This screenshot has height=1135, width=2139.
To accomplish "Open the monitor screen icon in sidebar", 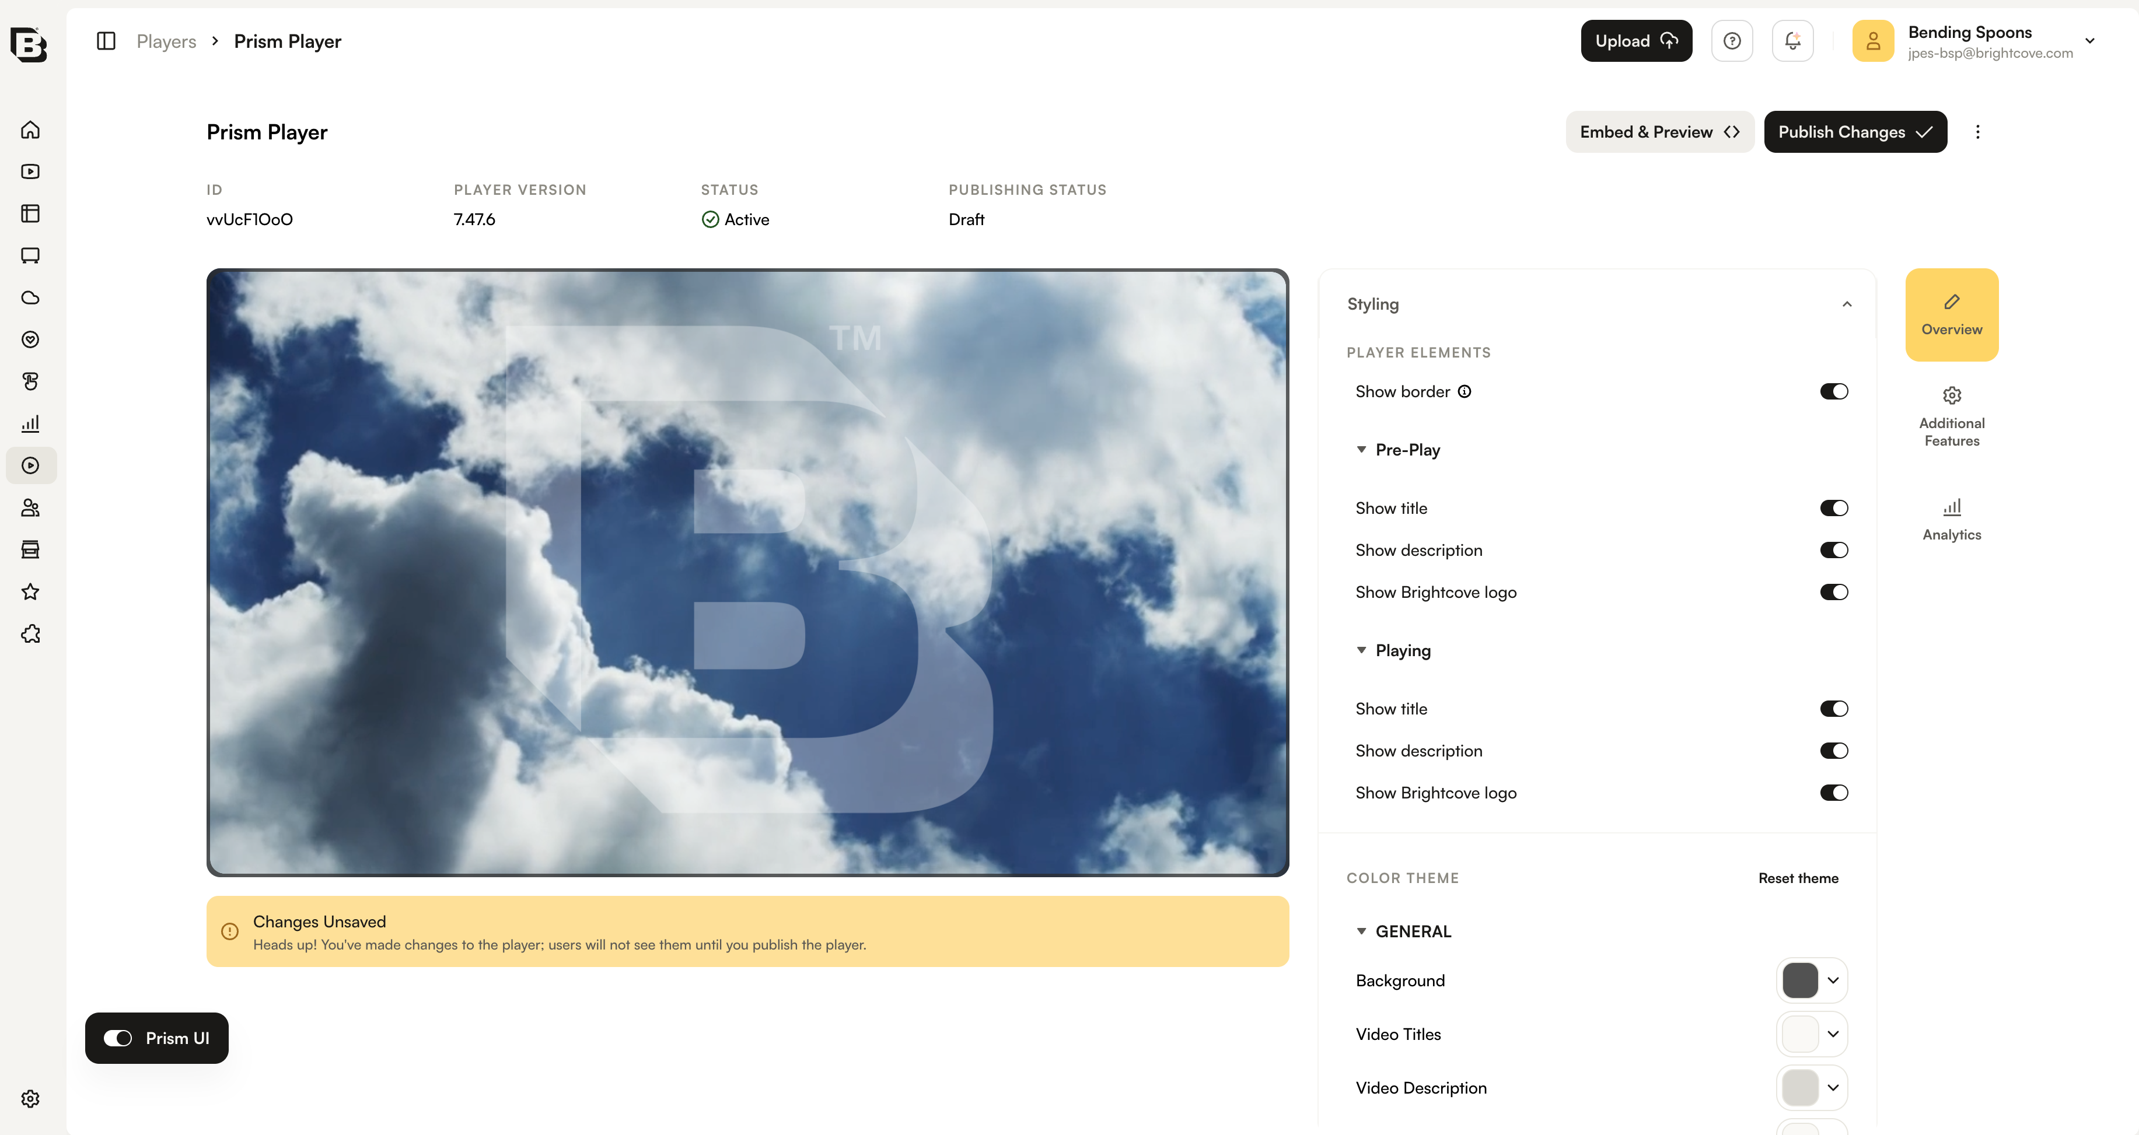I will click(31, 255).
